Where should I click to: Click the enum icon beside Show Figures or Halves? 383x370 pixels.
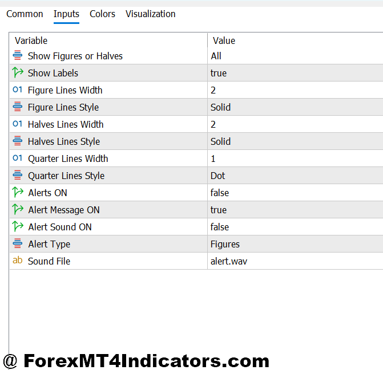point(17,56)
